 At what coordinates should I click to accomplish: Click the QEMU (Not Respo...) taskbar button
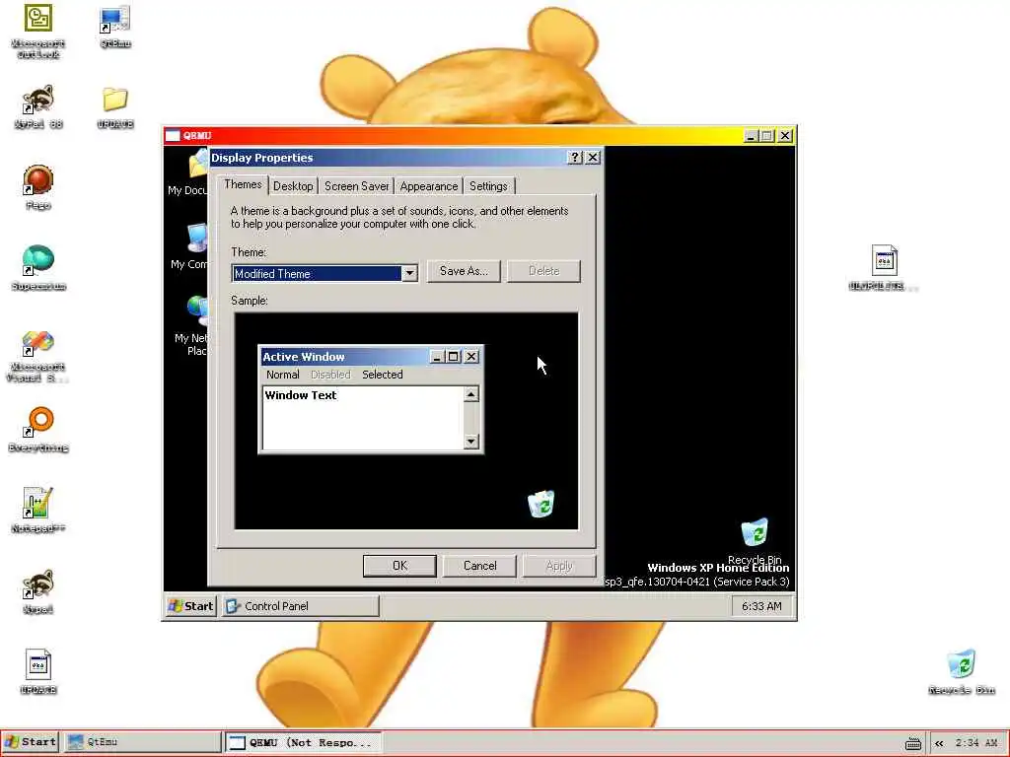[304, 742]
